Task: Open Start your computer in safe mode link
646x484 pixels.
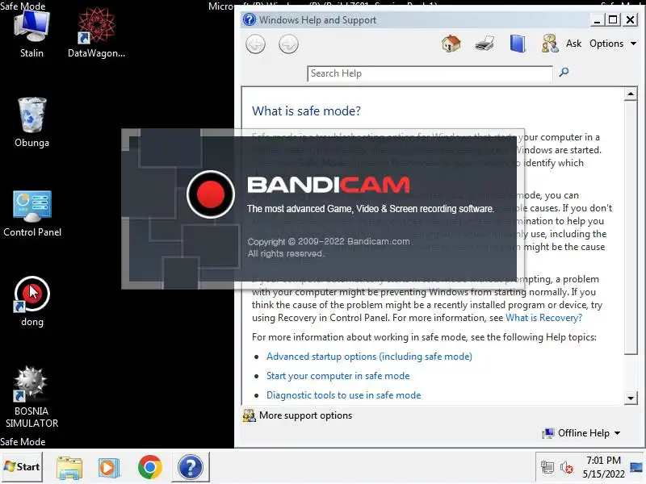Action: (x=338, y=376)
